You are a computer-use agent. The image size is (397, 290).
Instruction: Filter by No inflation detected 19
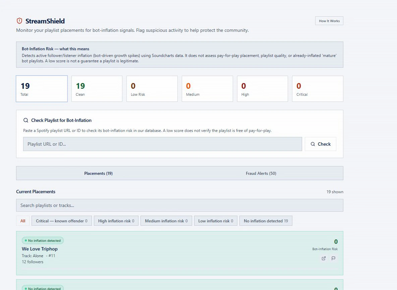pyautogui.click(x=266, y=221)
